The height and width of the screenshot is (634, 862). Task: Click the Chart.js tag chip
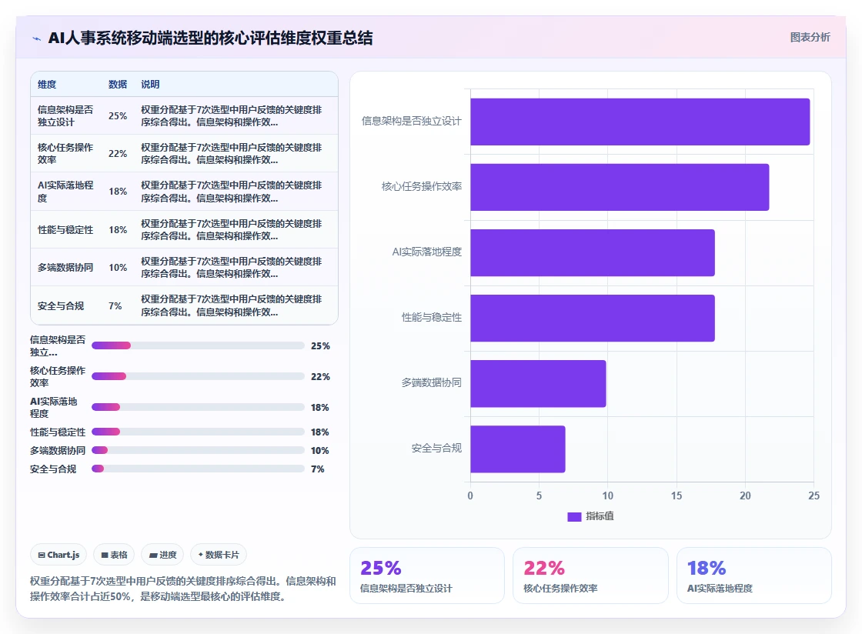pos(58,555)
